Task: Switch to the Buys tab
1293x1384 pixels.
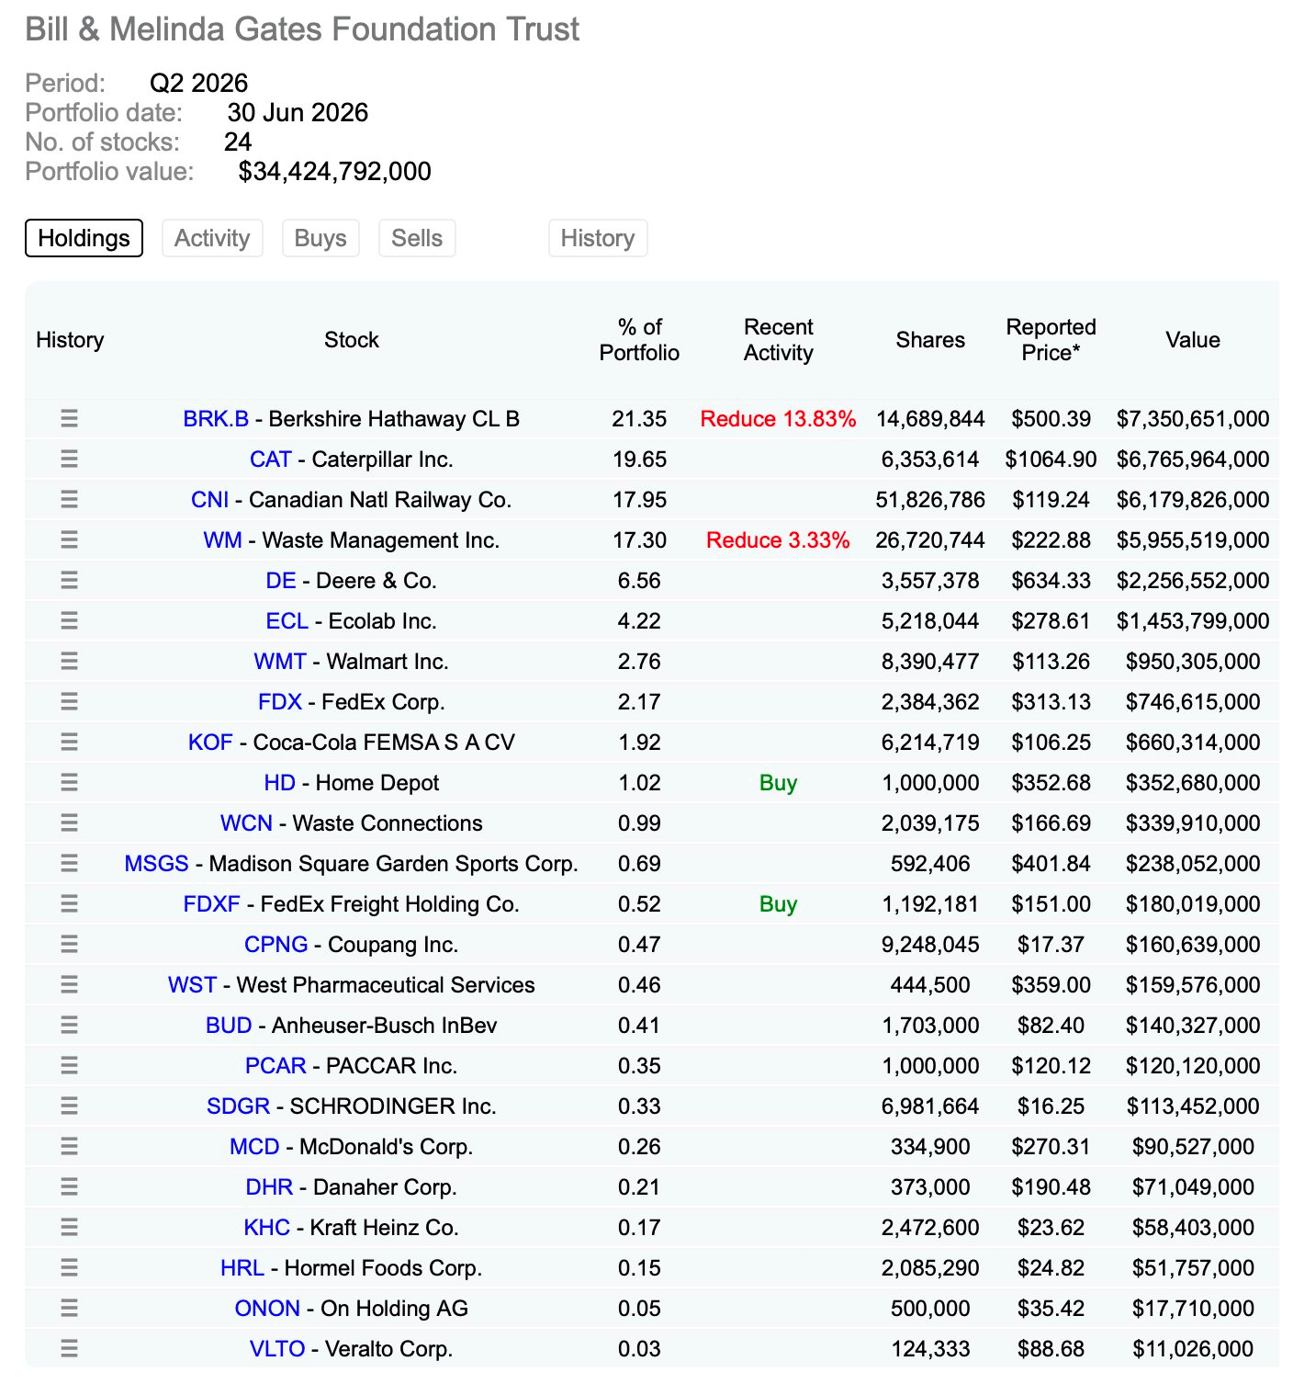Action: [x=320, y=238]
